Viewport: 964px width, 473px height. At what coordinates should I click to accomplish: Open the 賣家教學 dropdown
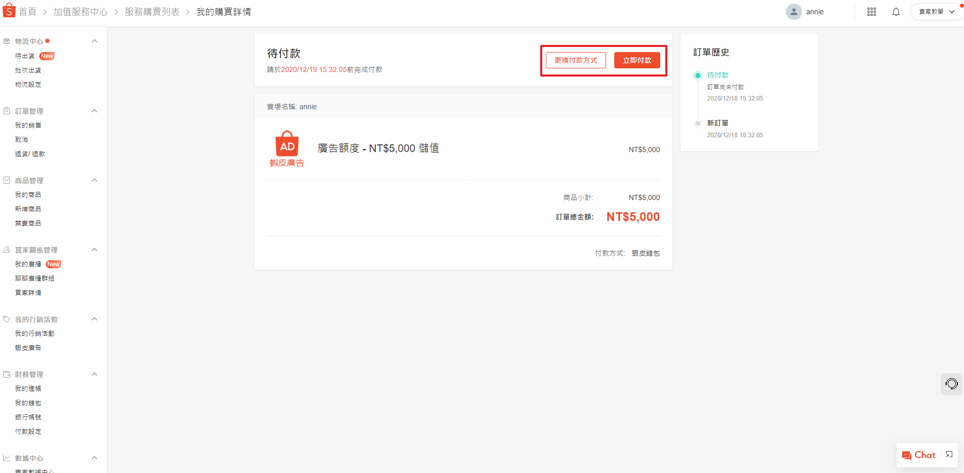(x=936, y=12)
